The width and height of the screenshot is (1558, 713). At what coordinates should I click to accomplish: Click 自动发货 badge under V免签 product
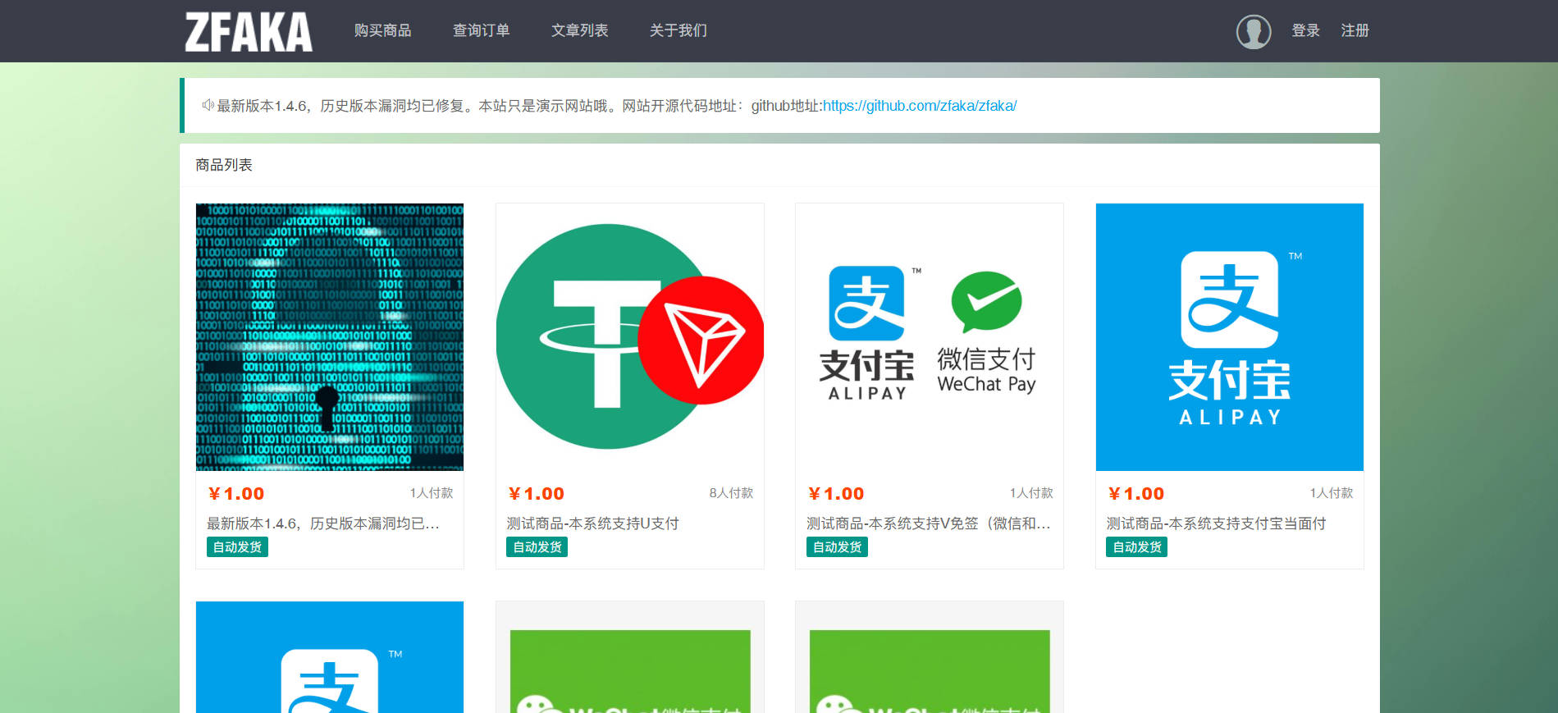pos(837,547)
